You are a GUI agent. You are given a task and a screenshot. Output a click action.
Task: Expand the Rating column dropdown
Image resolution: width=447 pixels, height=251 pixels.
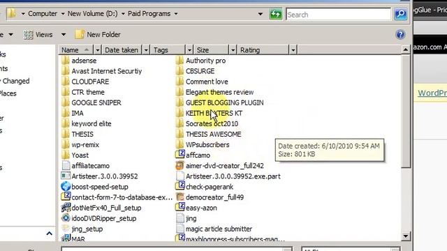pyautogui.click(x=293, y=50)
